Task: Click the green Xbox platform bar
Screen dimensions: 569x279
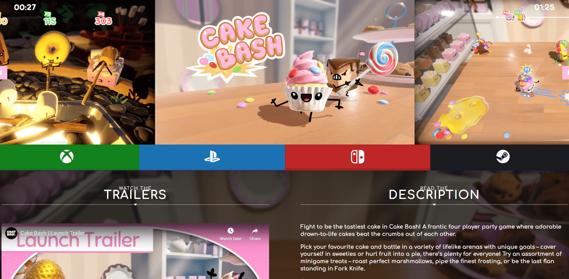Action: coord(70,157)
